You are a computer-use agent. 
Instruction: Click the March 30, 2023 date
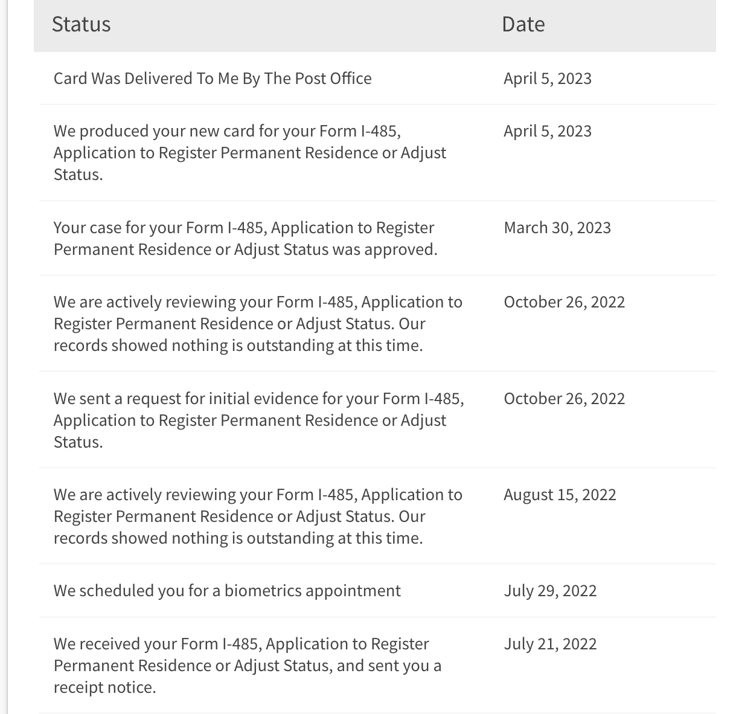557,228
